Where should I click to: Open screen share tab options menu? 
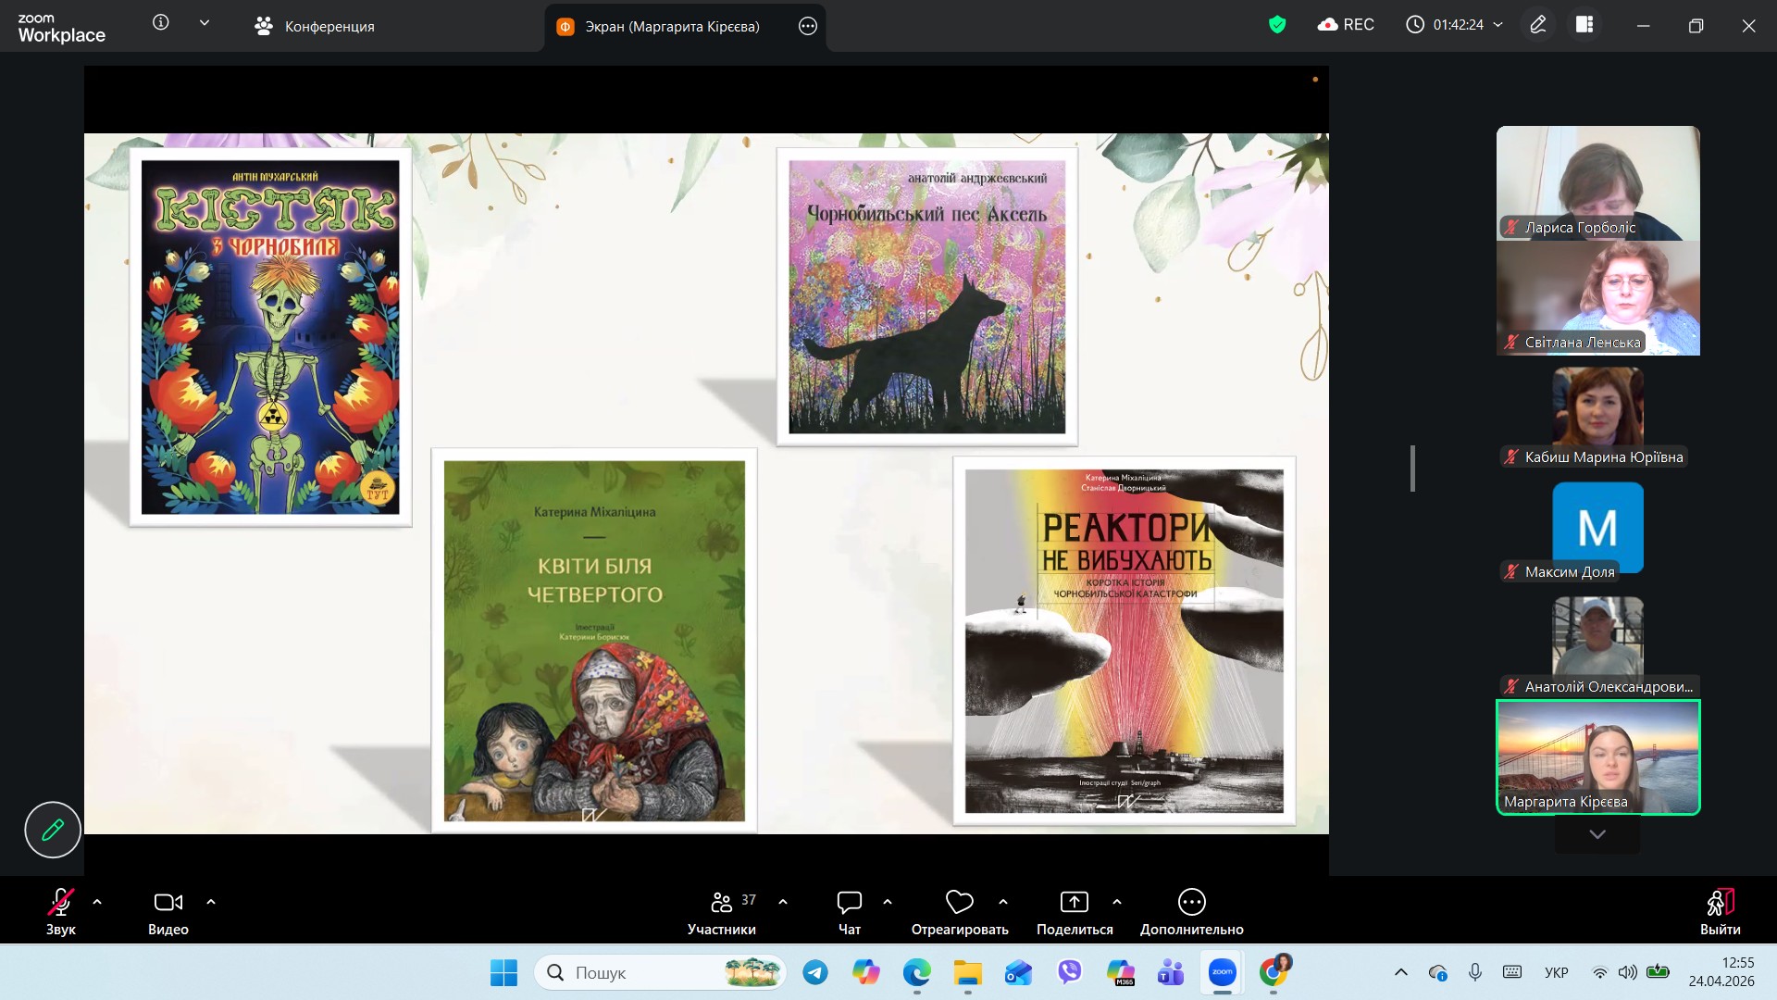(x=807, y=26)
